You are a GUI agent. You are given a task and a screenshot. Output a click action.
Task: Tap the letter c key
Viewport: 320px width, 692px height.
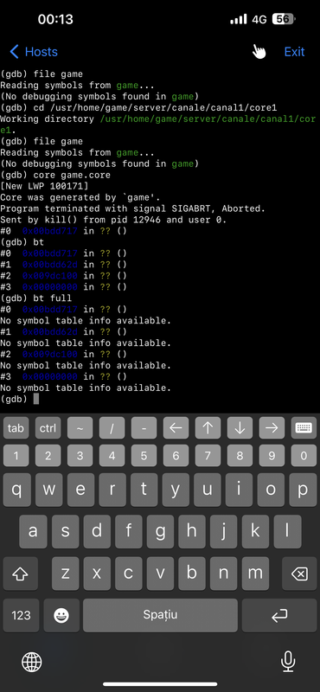click(x=129, y=573)
